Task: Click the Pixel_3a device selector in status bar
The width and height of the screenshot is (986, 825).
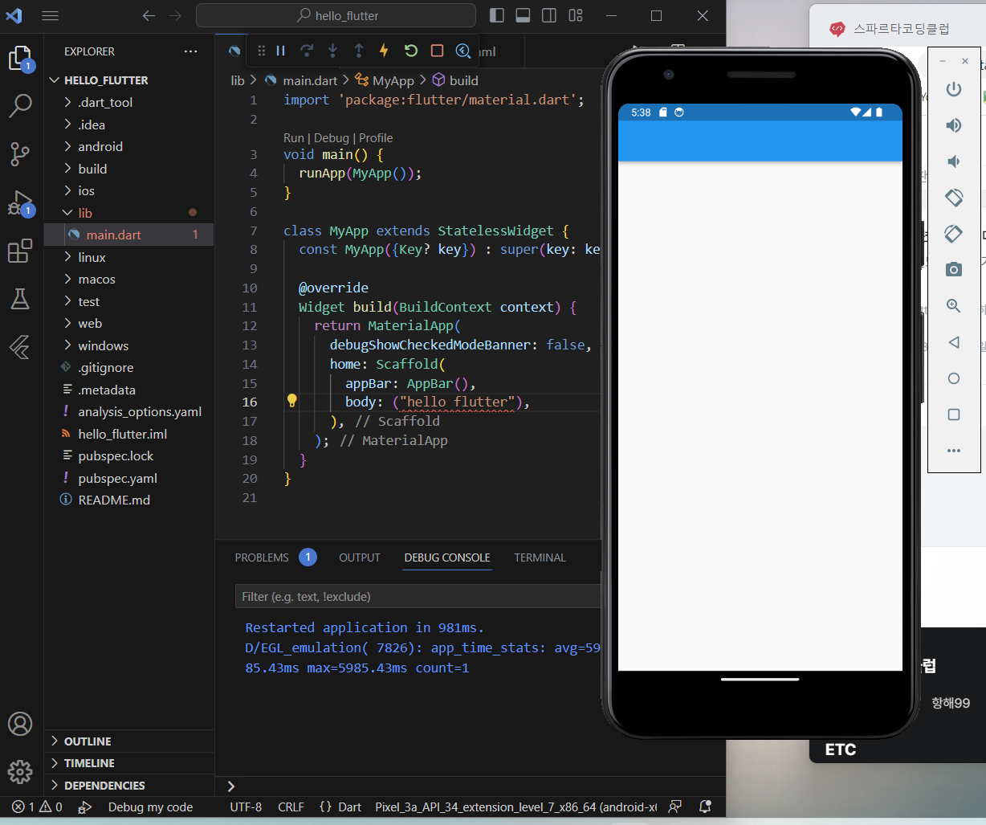Action: [516, 807]
